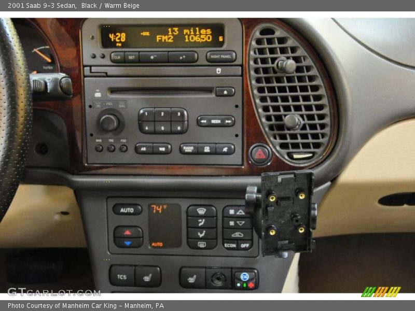415x311 pixels.
Task: Toggle NIGHT PANEL display mode
Action: point(220,56)
